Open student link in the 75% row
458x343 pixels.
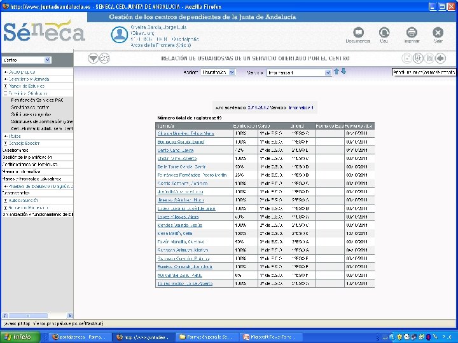point(176,150)
